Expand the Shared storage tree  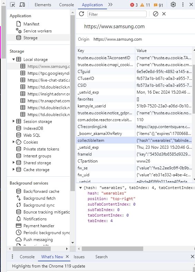pyautogui.click(x=13, y=163)
